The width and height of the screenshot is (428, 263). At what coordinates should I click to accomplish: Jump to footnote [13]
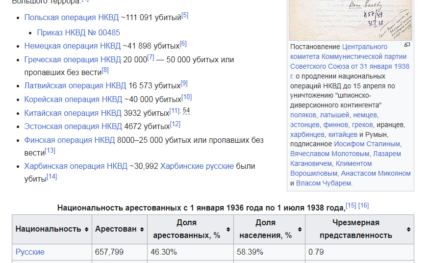[x=50, y=151]
